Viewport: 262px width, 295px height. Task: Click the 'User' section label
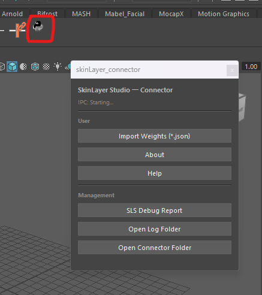84,121
